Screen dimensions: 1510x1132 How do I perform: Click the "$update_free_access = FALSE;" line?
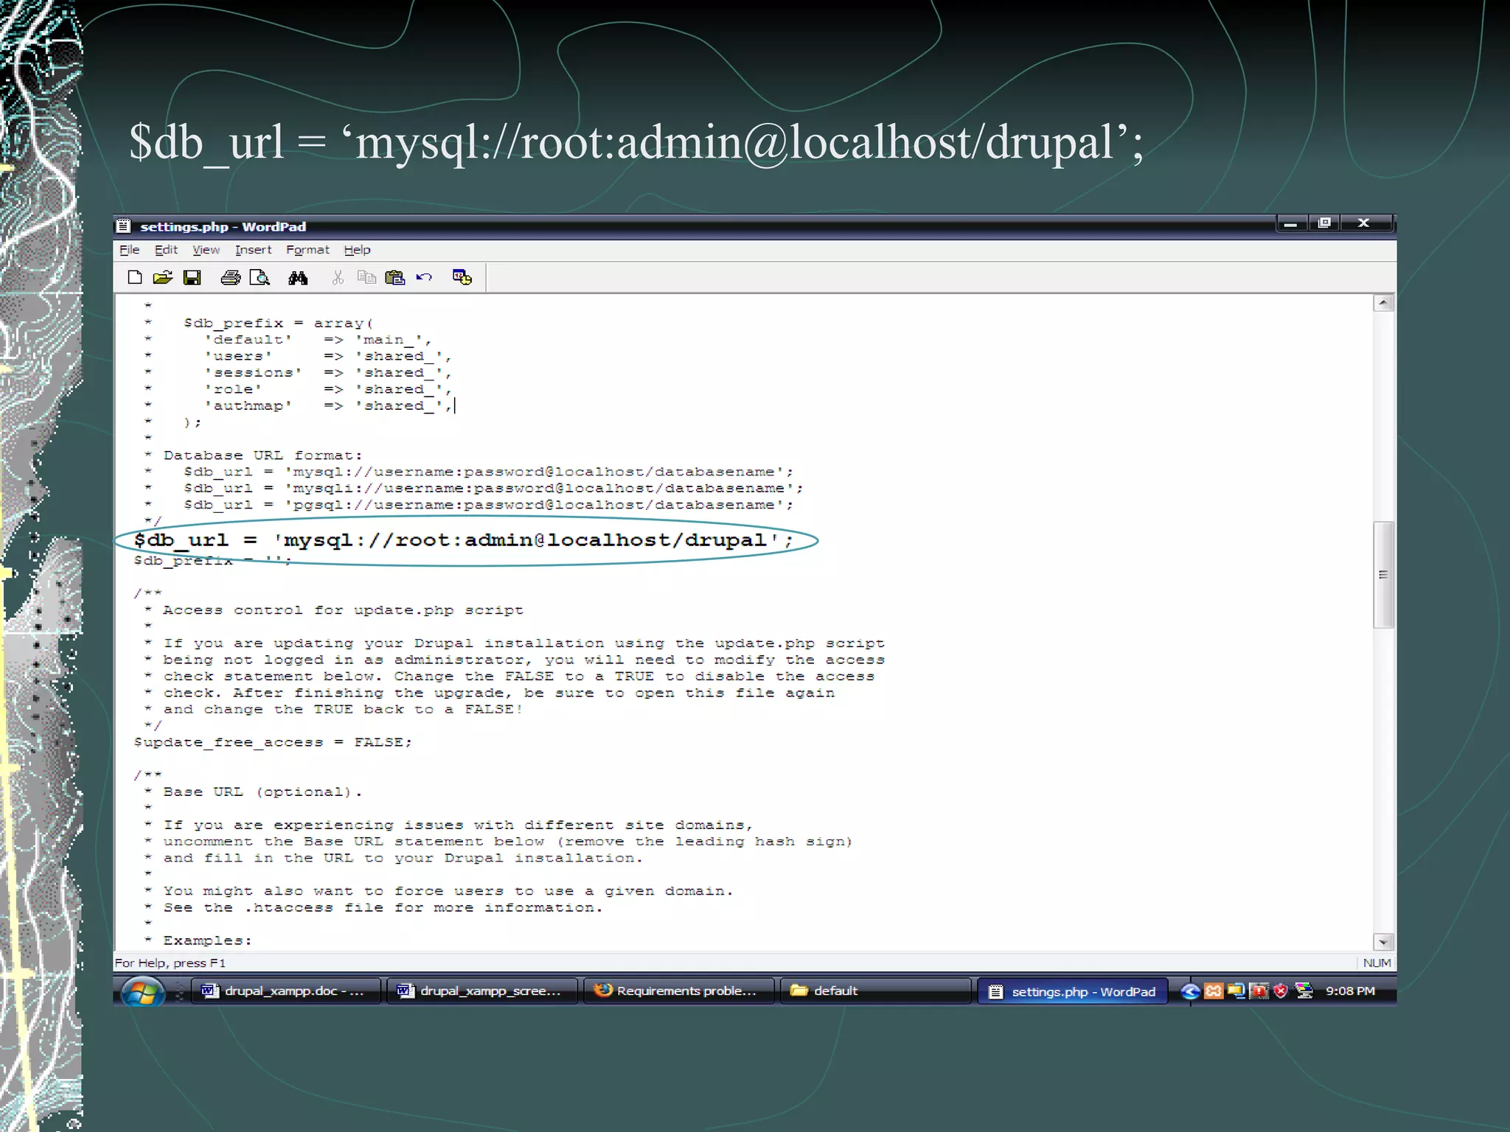pos(273,743)
